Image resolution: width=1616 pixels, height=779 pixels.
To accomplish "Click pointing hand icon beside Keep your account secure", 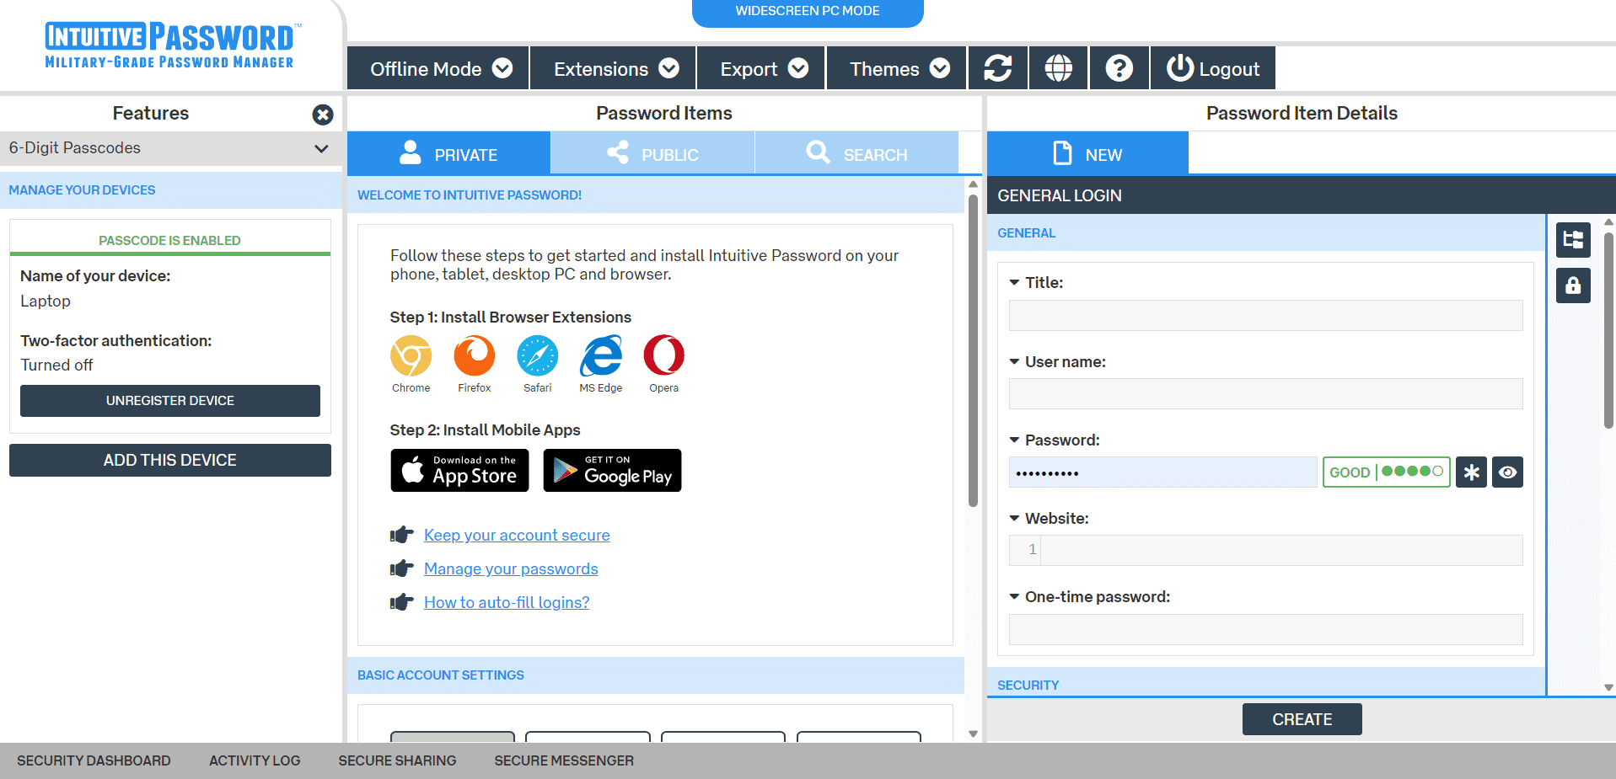I will tap(402, 535).
